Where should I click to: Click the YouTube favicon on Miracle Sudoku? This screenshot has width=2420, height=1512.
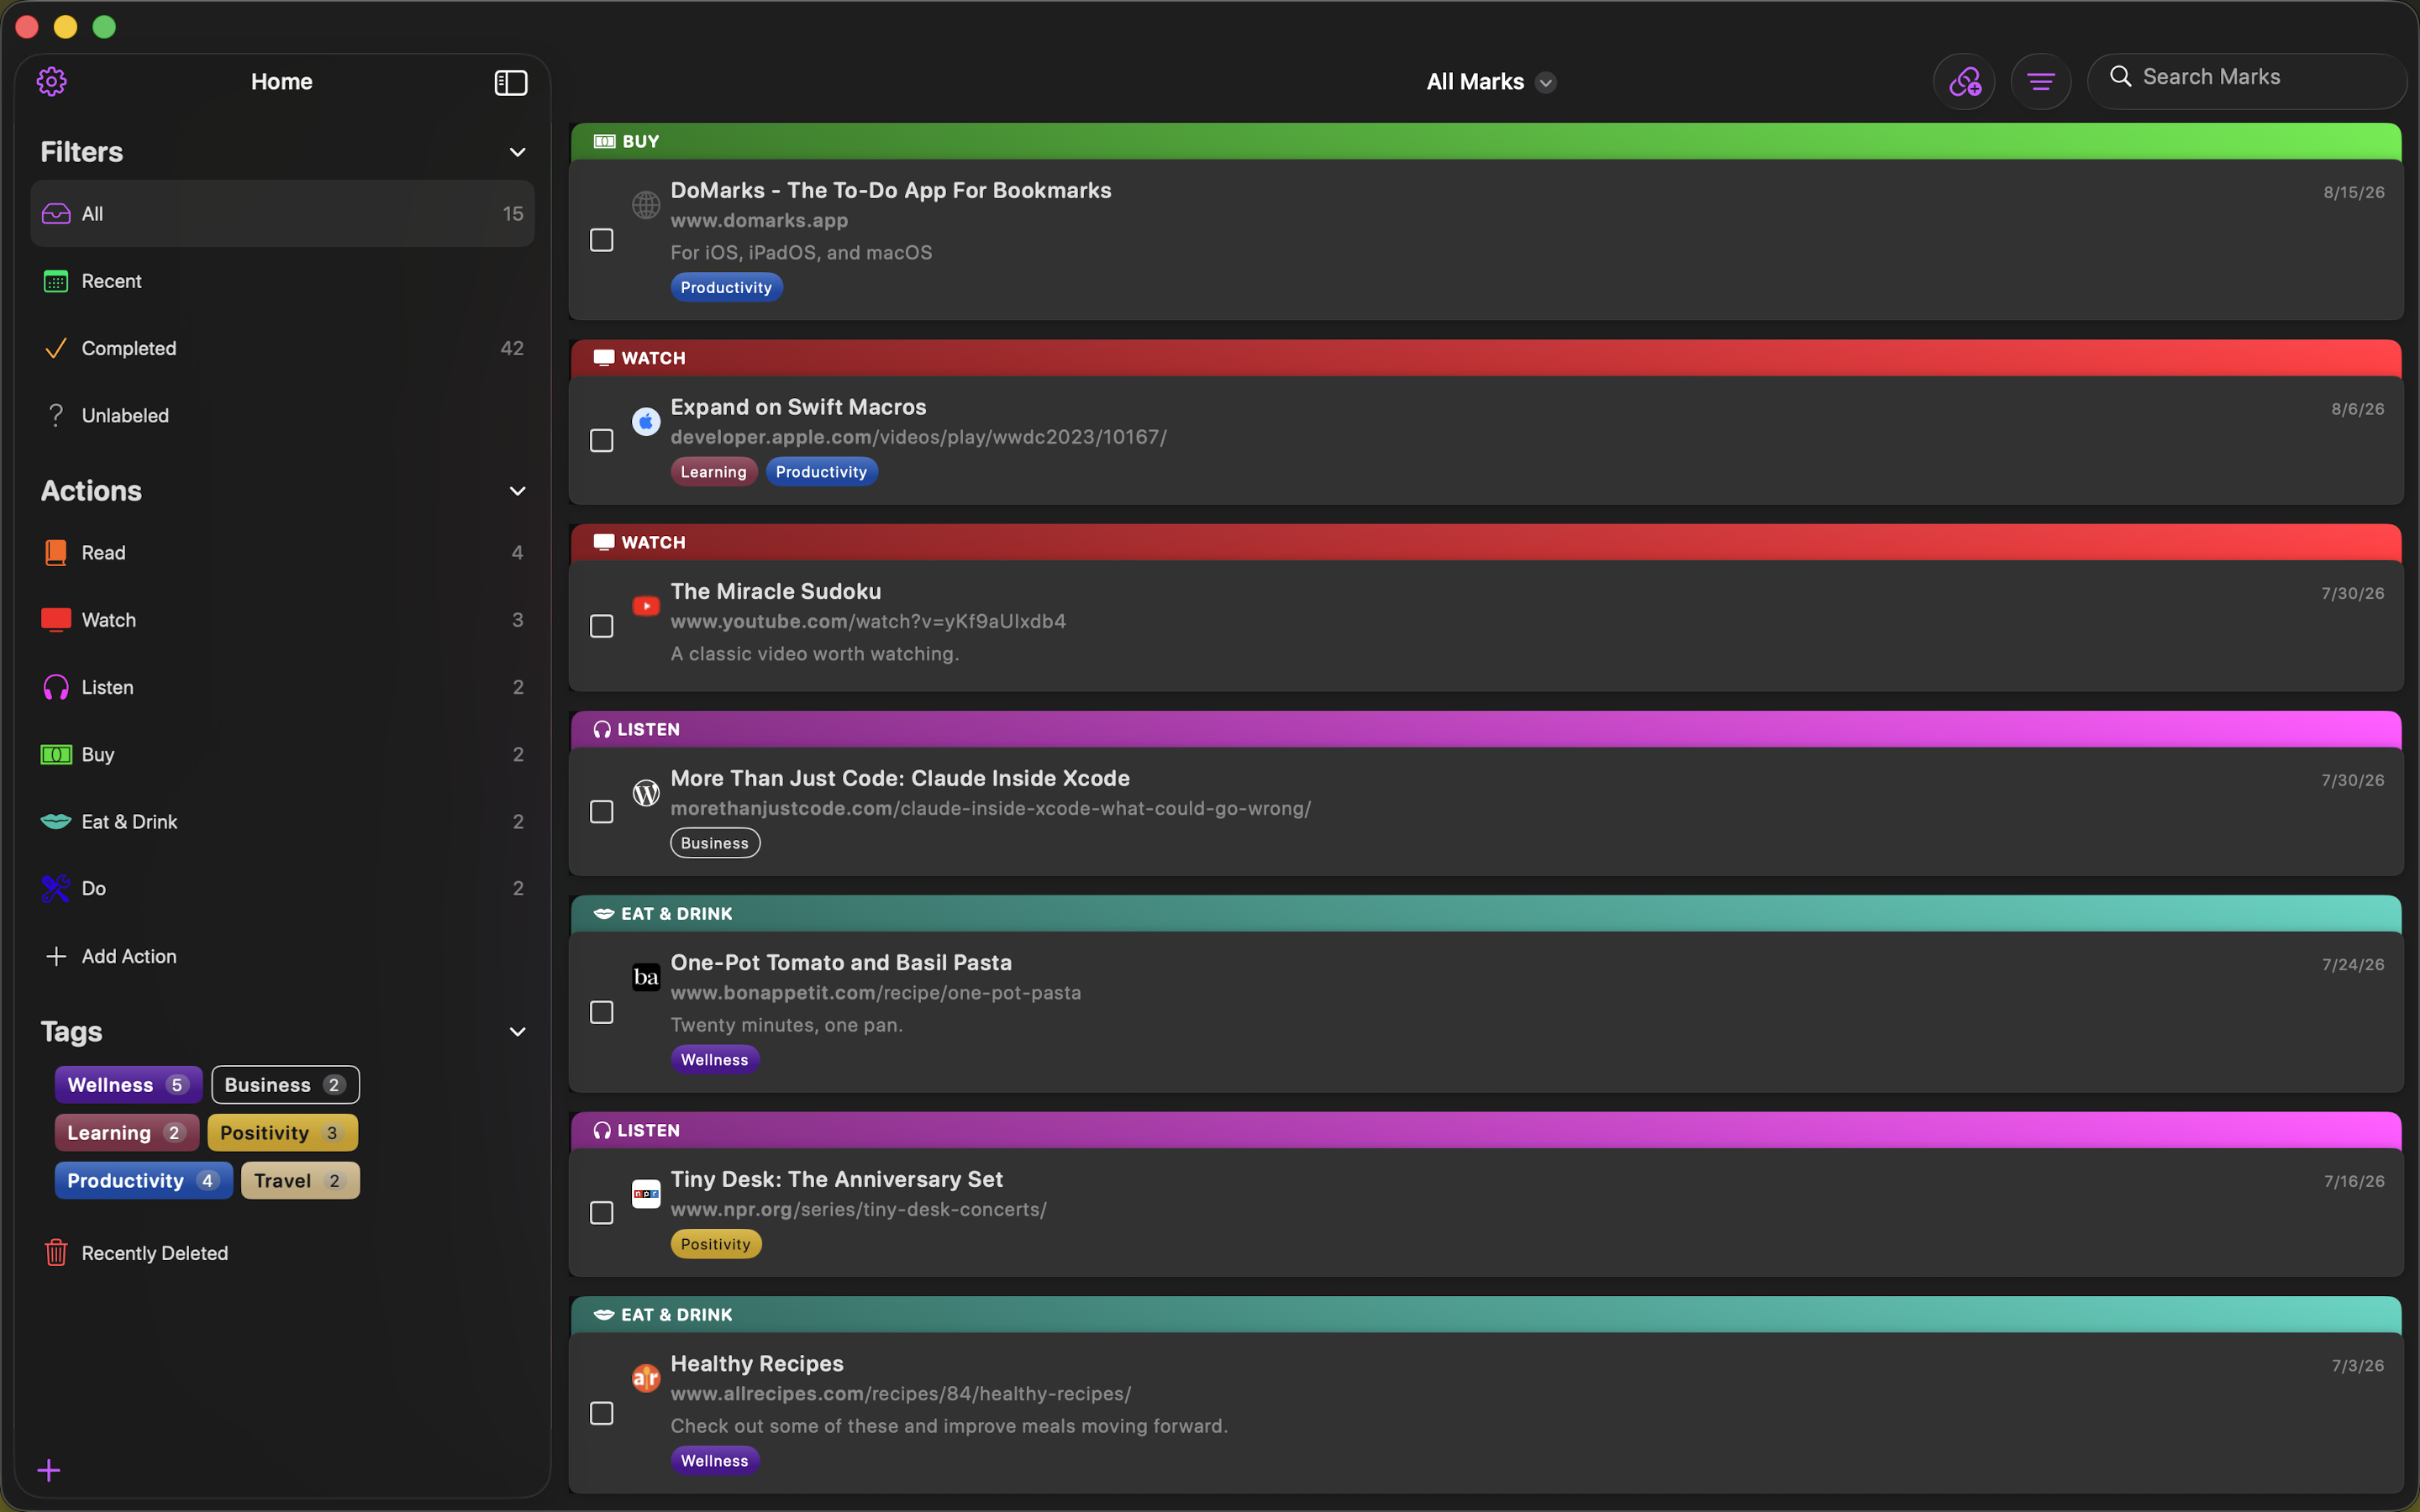[x=646, y=606]
